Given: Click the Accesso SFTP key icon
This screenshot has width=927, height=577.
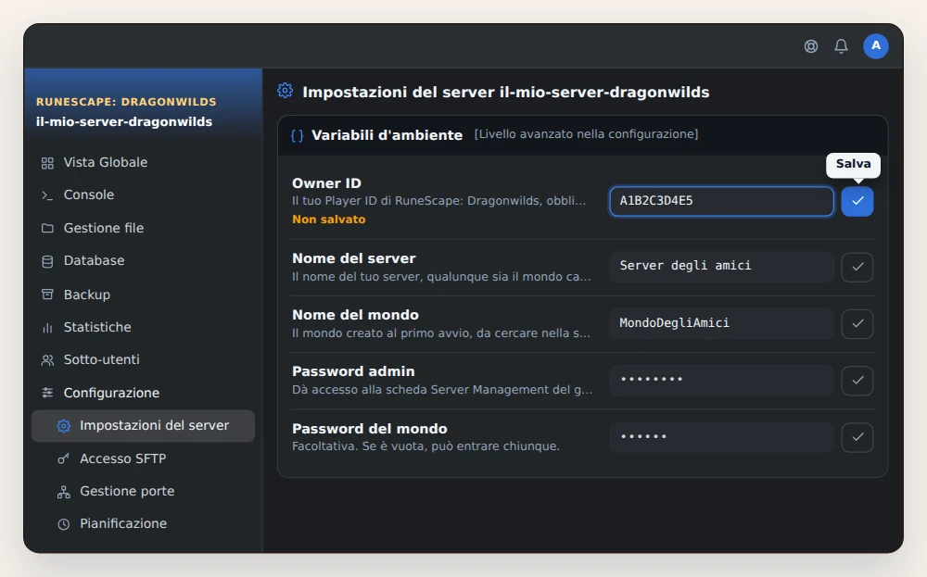Looking at the screenshot, I should point(64,458).
